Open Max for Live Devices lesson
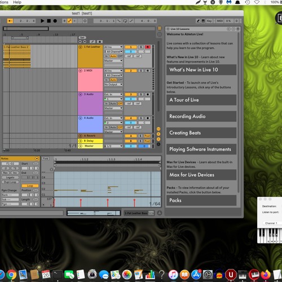This screenshot has width=282, height=282. coord(201,175)
